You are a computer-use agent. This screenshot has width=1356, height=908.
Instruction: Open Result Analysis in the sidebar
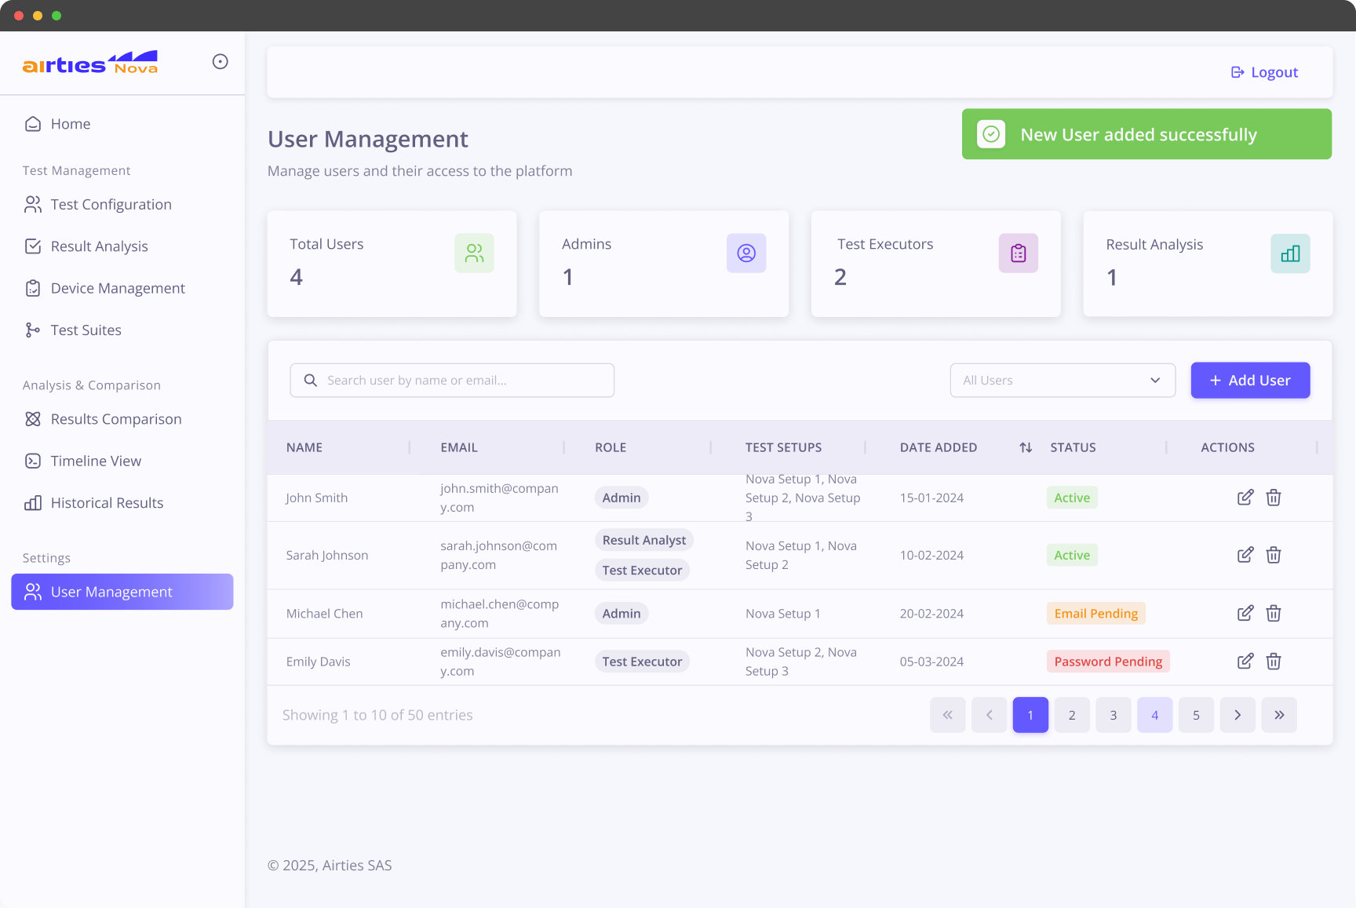click(x=122, y=246)
